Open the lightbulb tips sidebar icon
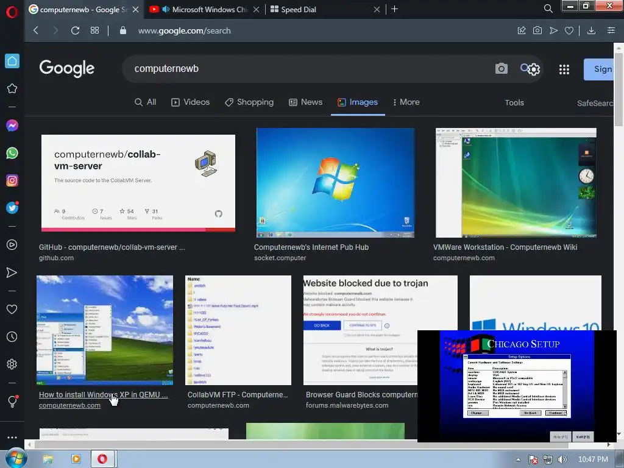Screen dimensions: 624x468 (x=12, y=401)
